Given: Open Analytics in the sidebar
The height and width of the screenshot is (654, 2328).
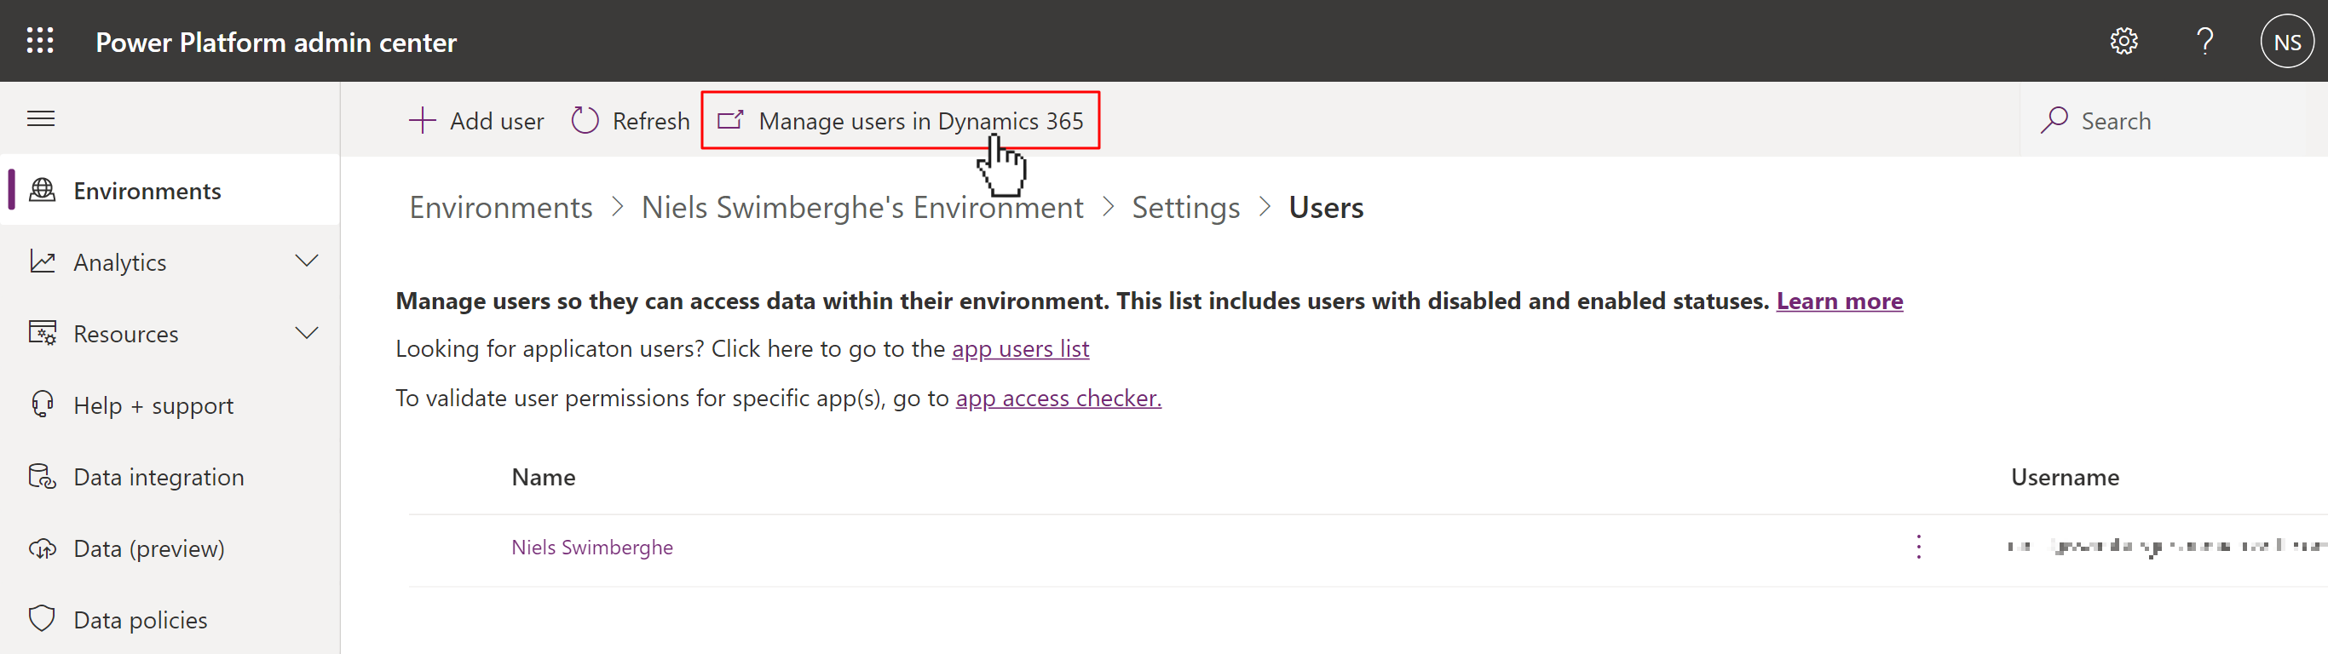Looking at the screenshot, I should click(x=170, y=261).
